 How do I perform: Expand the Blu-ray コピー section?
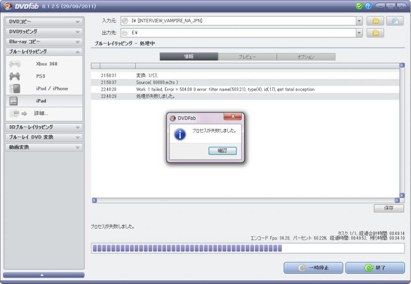[44, 42]
